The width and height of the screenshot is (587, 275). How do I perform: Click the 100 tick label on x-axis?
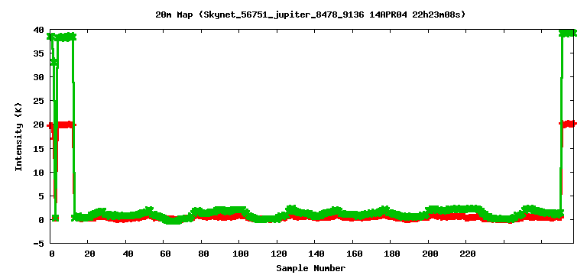(x=241, y=254)
